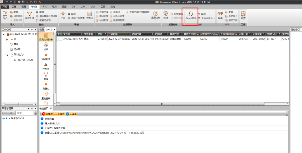The width and height of the screenshot is (302, 153).
Task: Toggle the selectable arrow of 站点@GNSS layer
Action: point(6,118)
